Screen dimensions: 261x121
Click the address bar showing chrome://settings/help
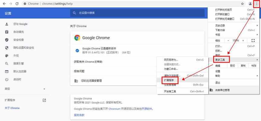[x=134, y=4]
